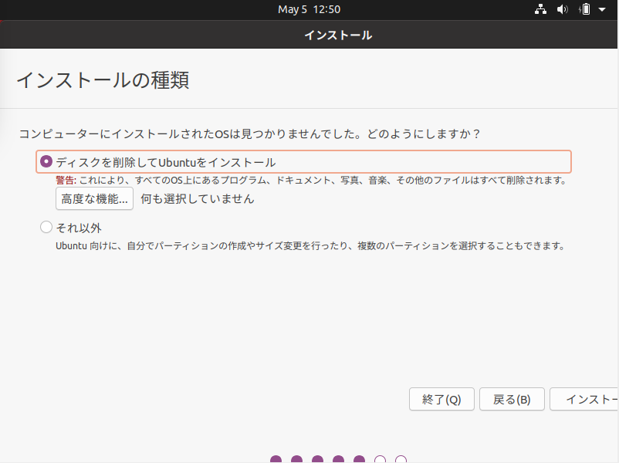The image size is (619, 463).
Task: Open the May 5 12:50 clock menu
Action: [309, 9]
